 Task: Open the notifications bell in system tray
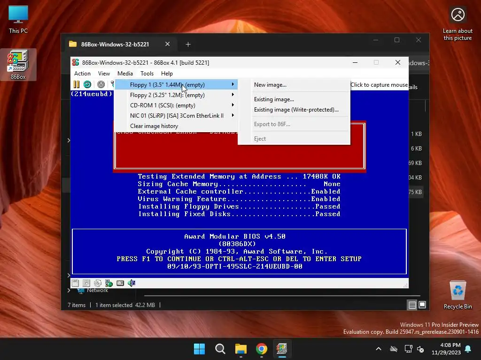click(468, 349)
